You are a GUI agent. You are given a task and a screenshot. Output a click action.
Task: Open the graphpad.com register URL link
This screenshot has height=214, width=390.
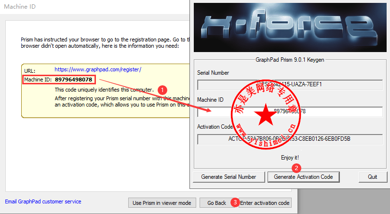pyautogui.click(x=98, y=69)
